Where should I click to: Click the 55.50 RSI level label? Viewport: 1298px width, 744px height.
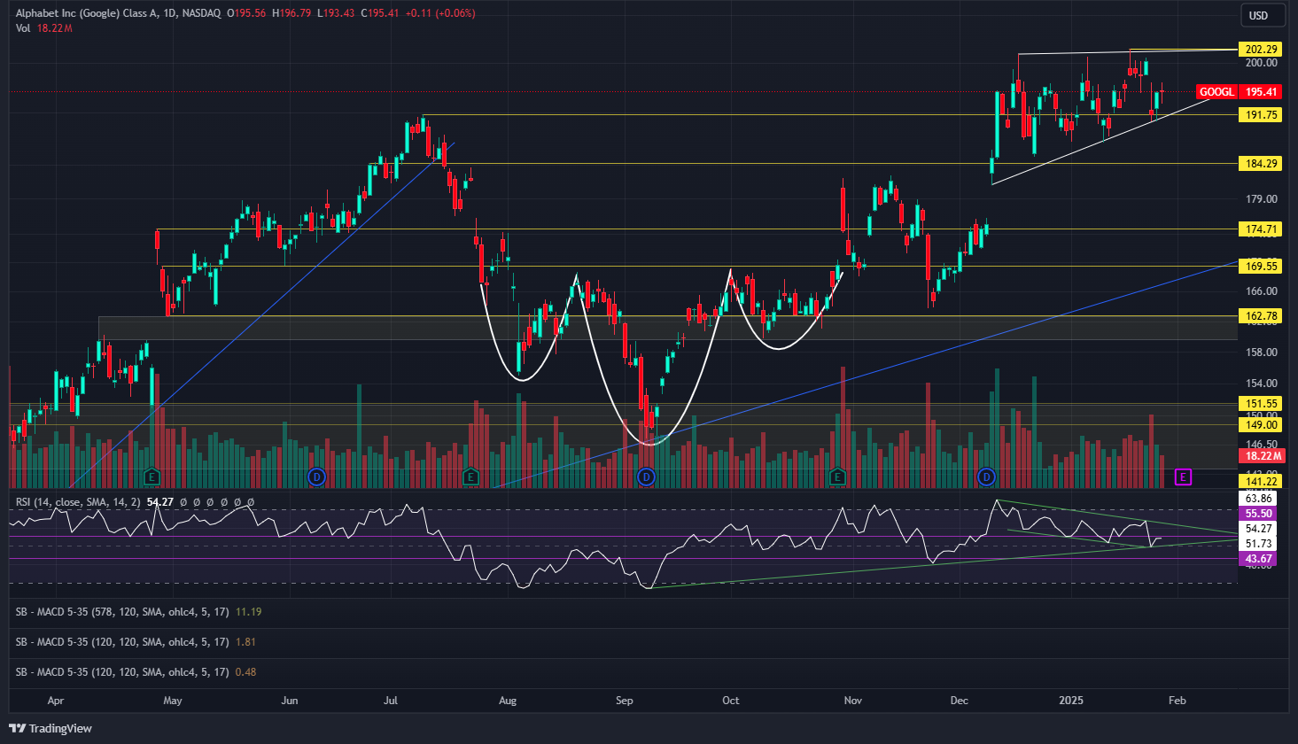click(1259, 514)
